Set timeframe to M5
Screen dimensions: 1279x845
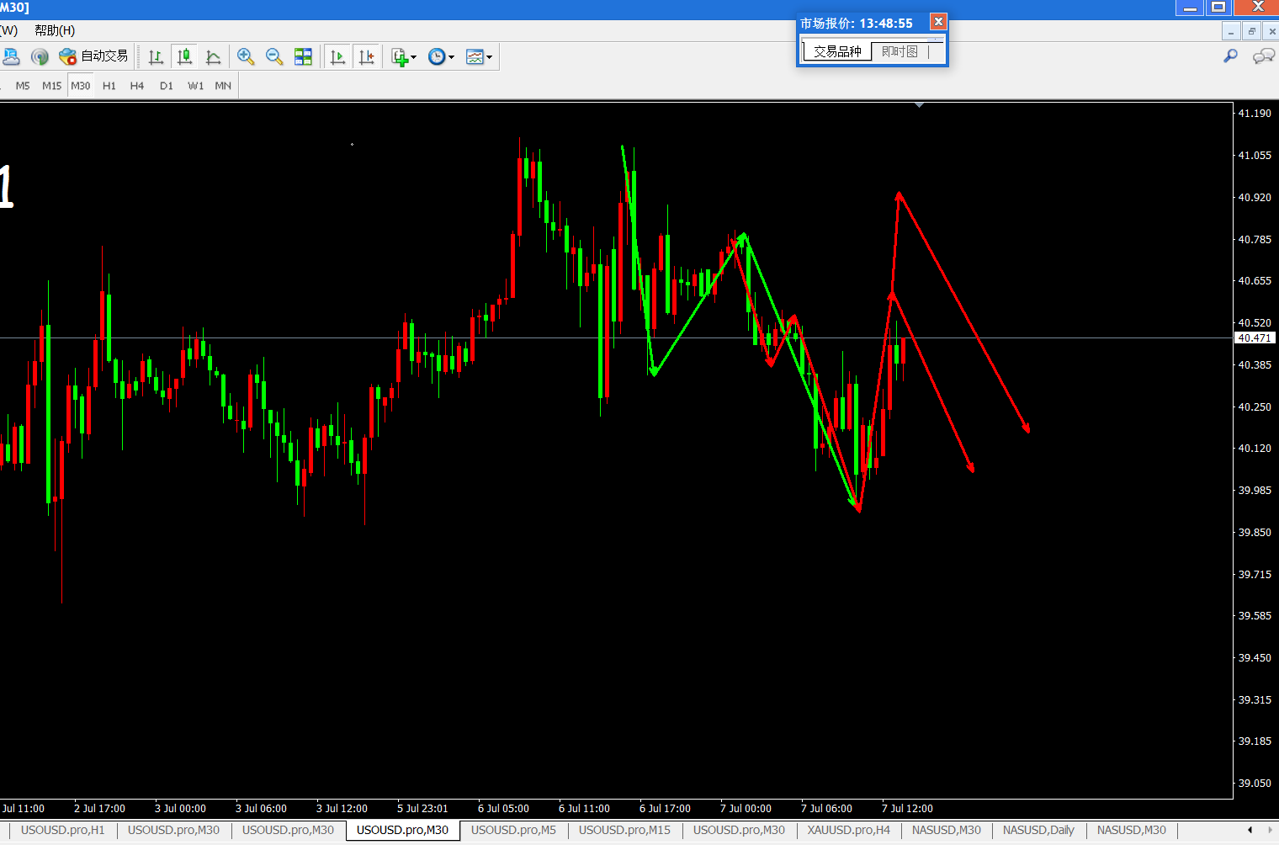click(x=23, y=86)
